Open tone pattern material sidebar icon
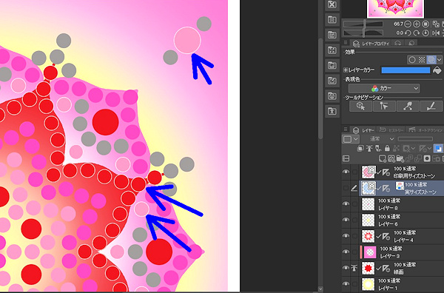Viewport: 444px width, 293px height. point(332,19)
